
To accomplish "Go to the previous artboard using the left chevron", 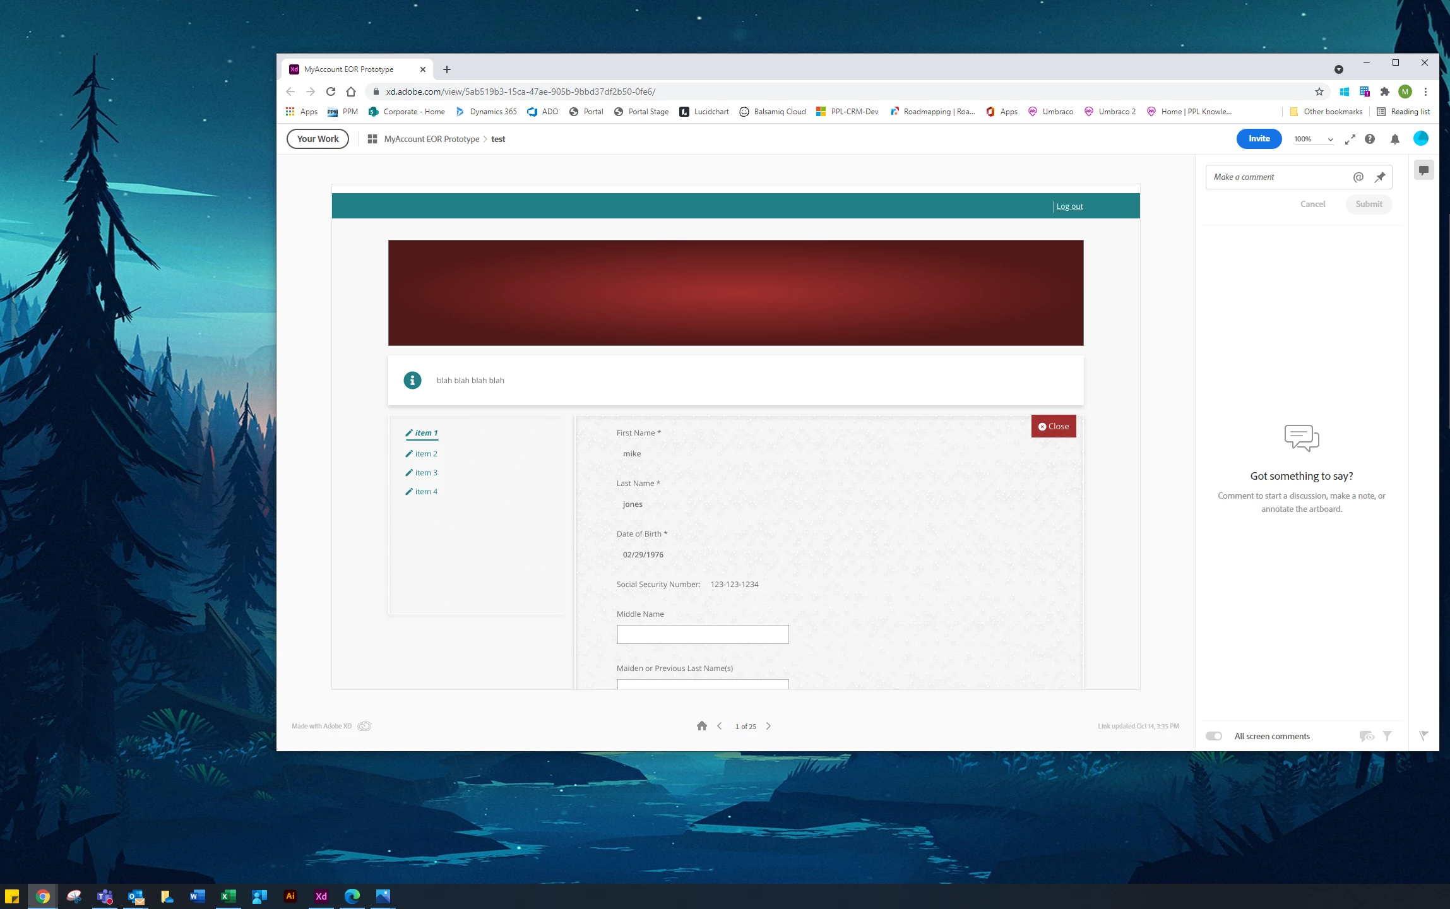I will (x=719, y=726).
